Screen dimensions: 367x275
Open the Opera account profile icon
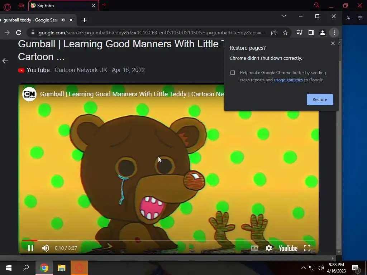pos(348,18)
